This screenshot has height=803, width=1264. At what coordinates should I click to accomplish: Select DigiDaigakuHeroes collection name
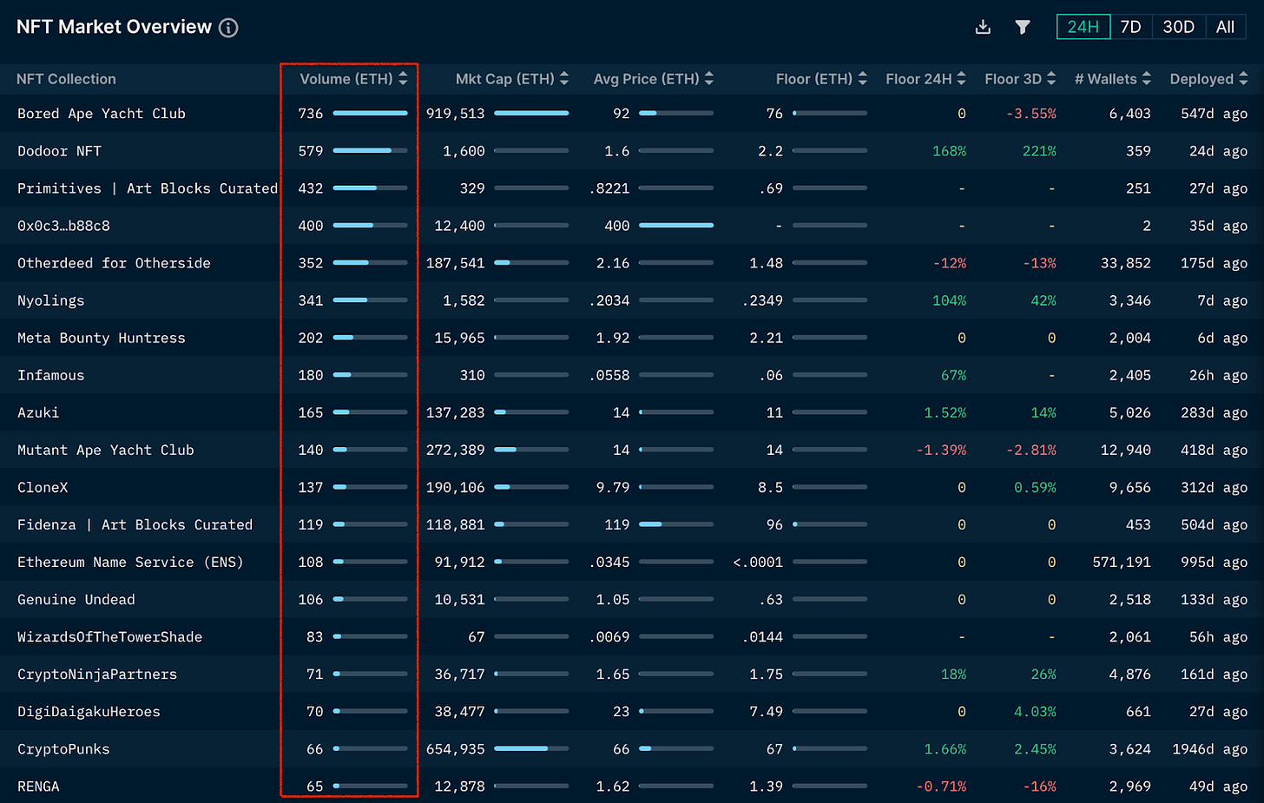[89, 711]
